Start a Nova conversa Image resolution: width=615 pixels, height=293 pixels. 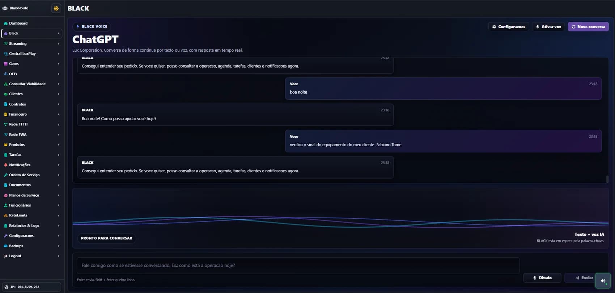coord(588,27)
